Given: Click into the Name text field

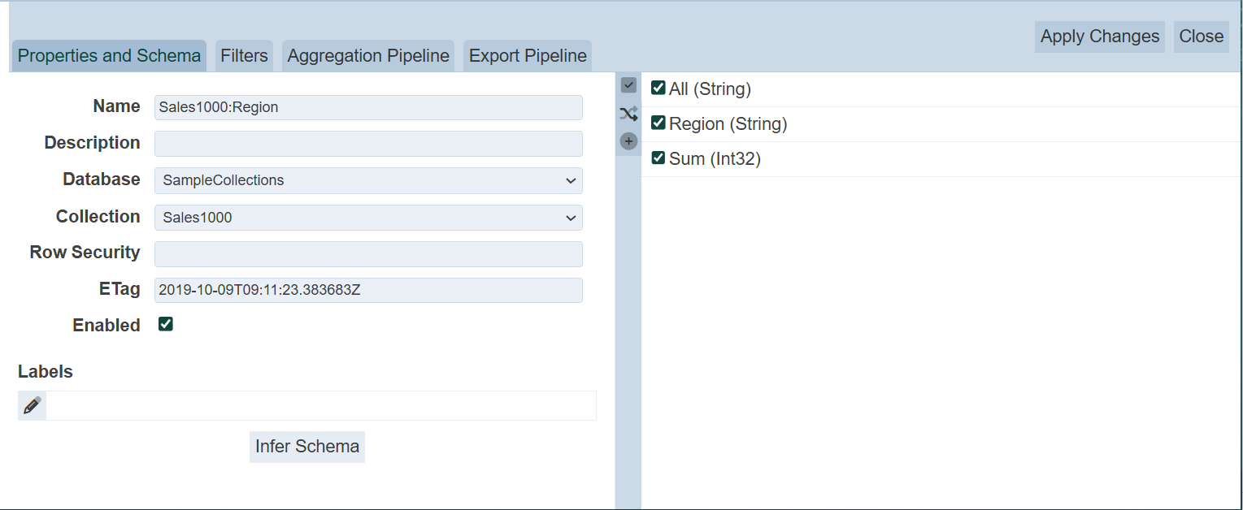Looking at the screenshot, I should tap(368, 107).
